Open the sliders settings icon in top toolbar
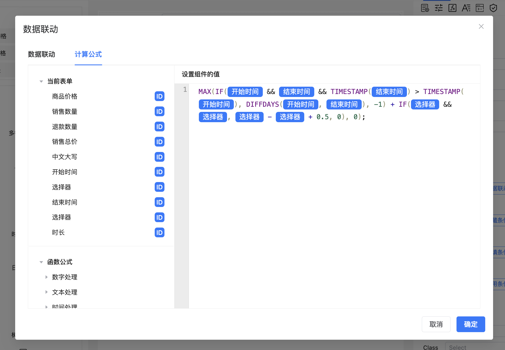The height and width of the screenshot is (350, 505). [x=439, y=8]
